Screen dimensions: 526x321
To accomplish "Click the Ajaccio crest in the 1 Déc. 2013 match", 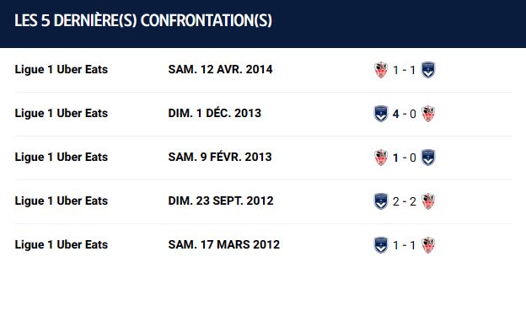I will tap(428, 114).
